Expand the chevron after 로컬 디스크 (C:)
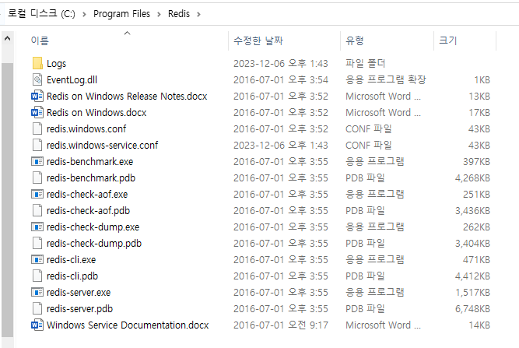Screen dimensions: 519x348 coord(84,14)
